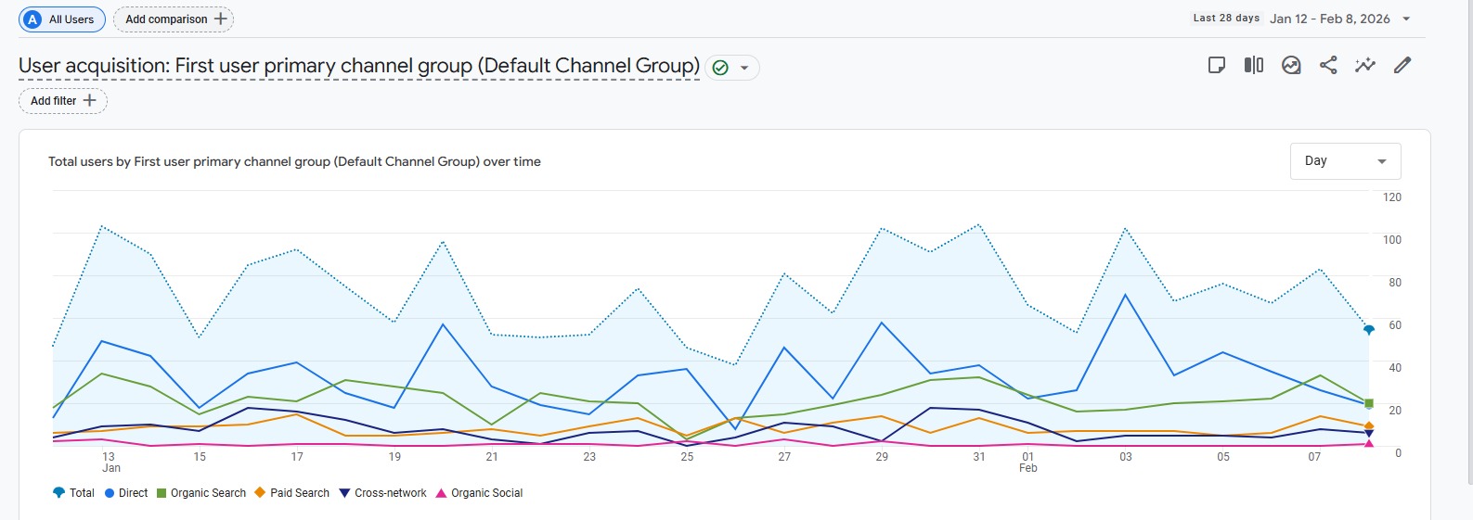Open the trend chart bubble icon
Screen dimensions: 1473x520
point(1290,65)
